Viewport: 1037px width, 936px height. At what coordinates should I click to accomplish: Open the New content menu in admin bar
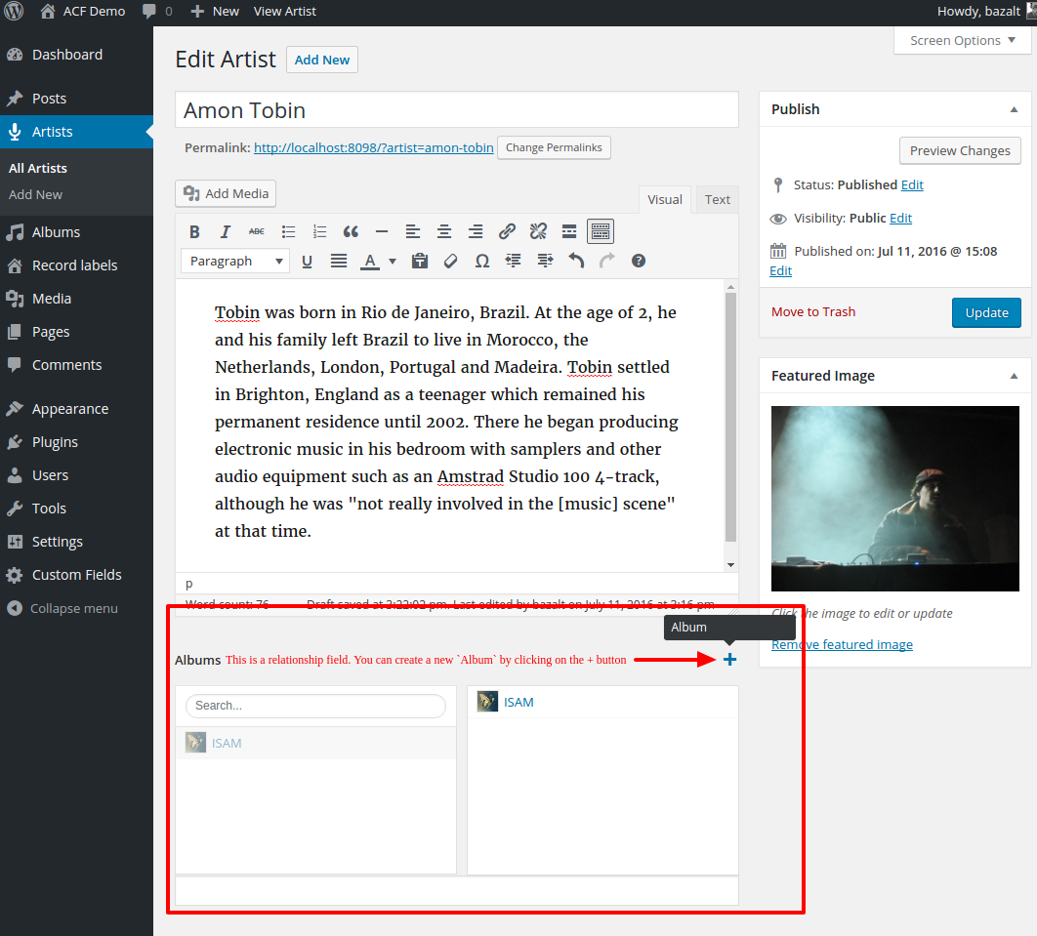click(214, 12)
